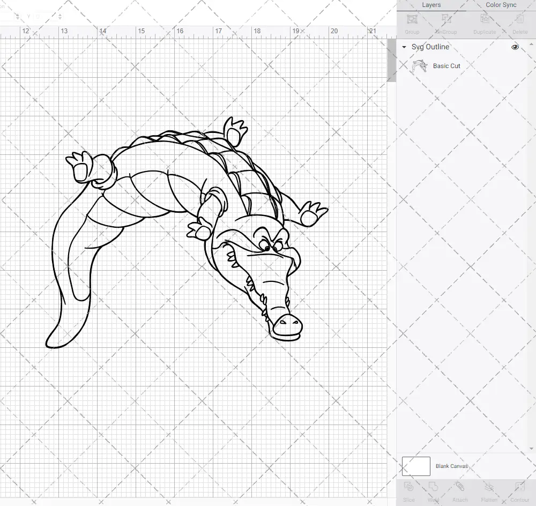Hide the Svg Outline layer visibility
536x506 pixels.
point(515,47)
